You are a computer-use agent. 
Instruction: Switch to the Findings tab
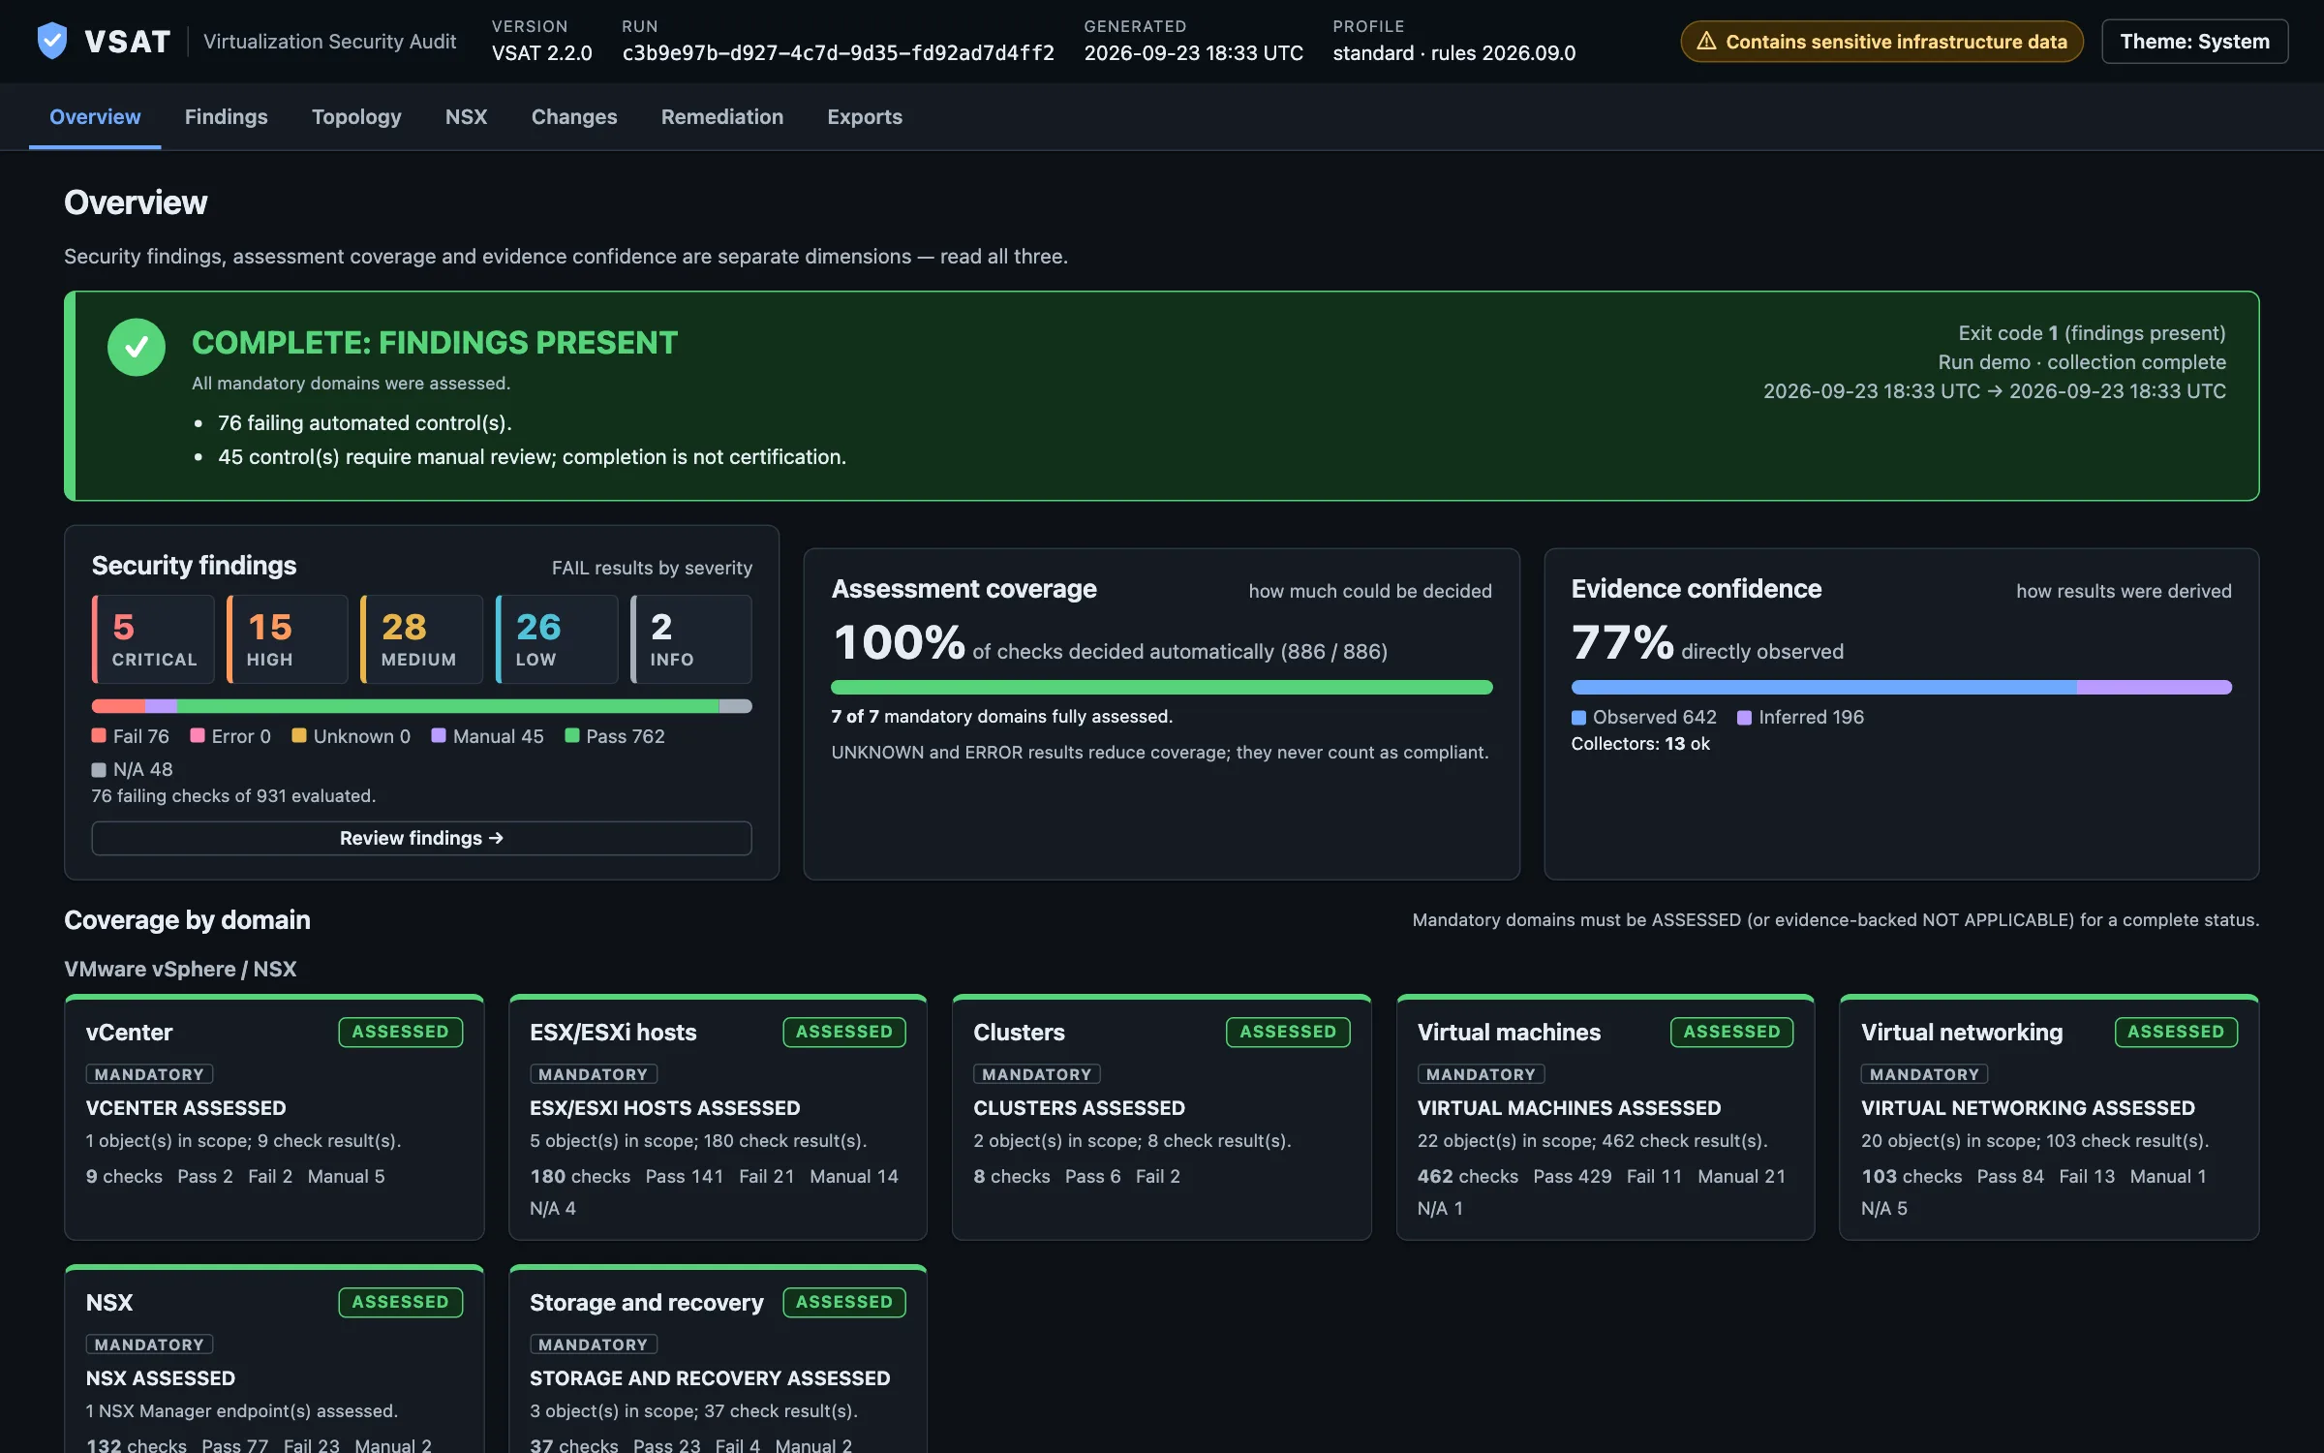[226, 116]
